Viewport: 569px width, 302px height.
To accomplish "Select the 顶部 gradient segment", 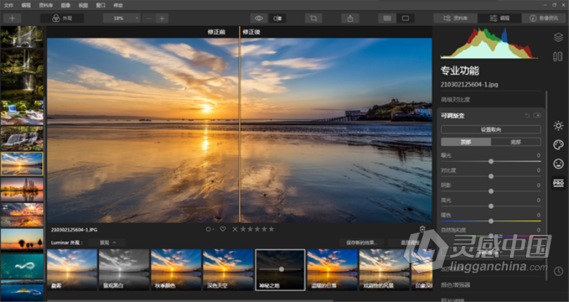I will click(466, 142).
